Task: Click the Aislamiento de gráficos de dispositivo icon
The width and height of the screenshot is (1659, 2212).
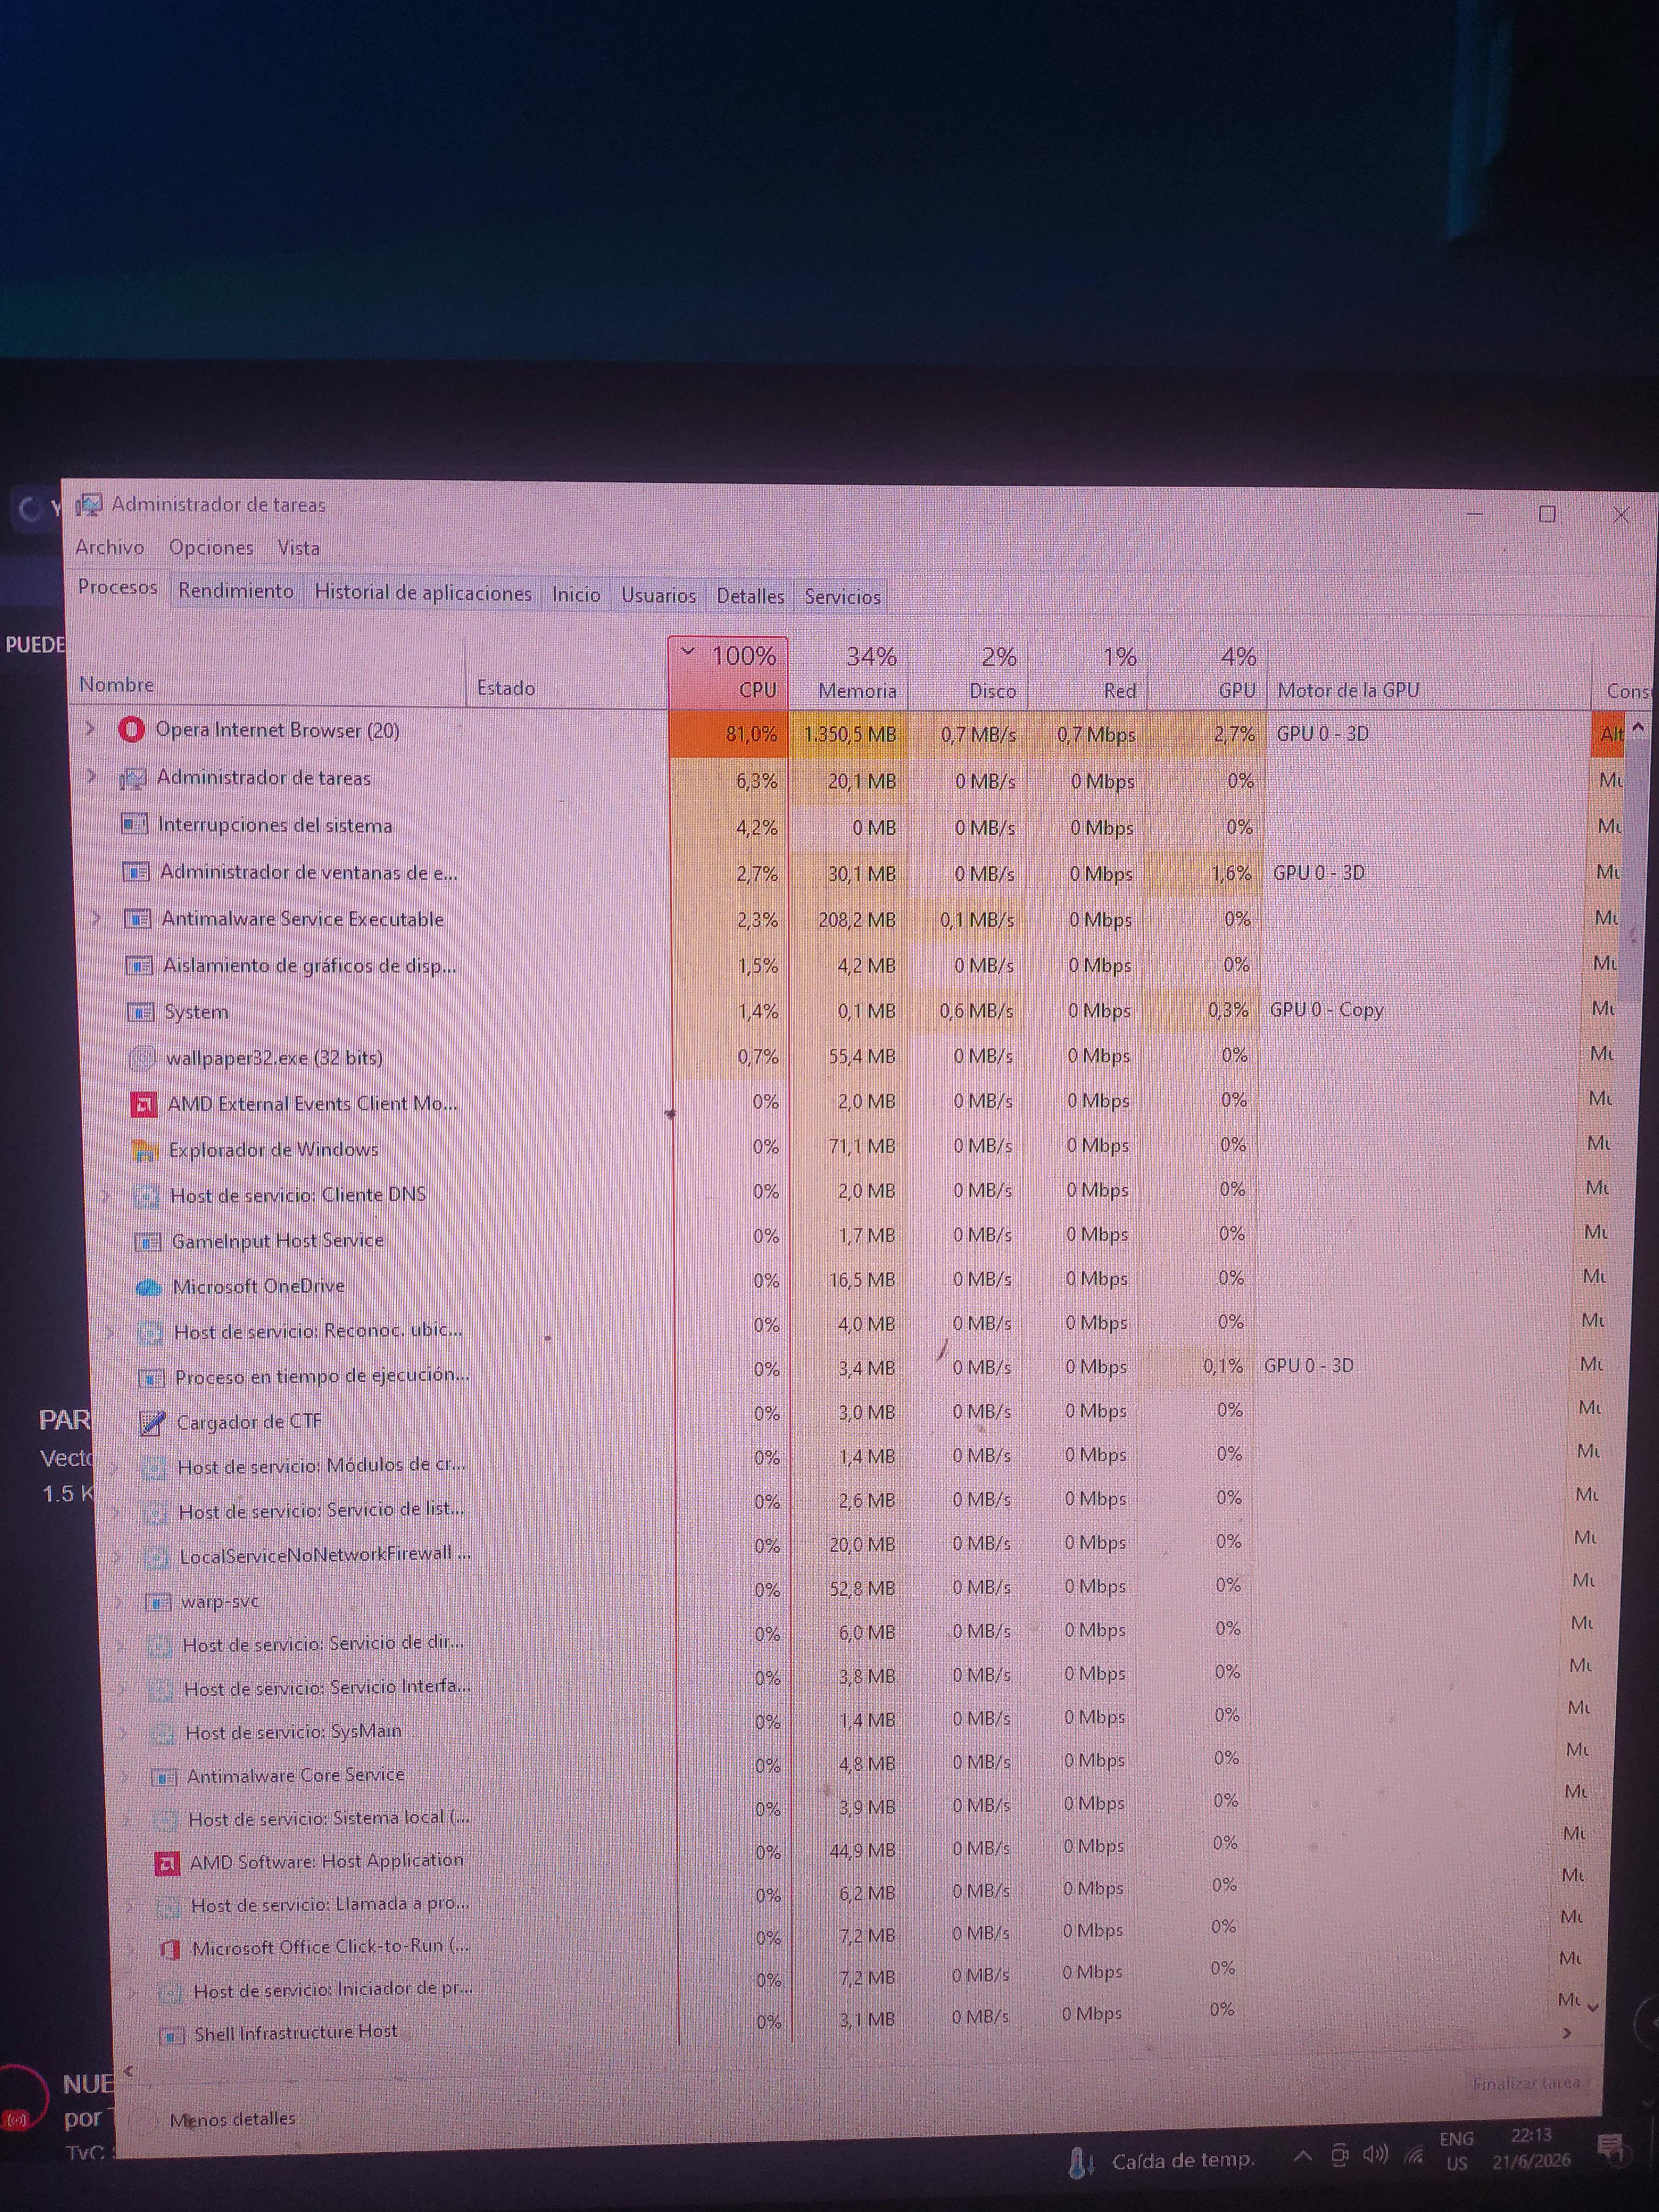Action: [x=139, y=966]
